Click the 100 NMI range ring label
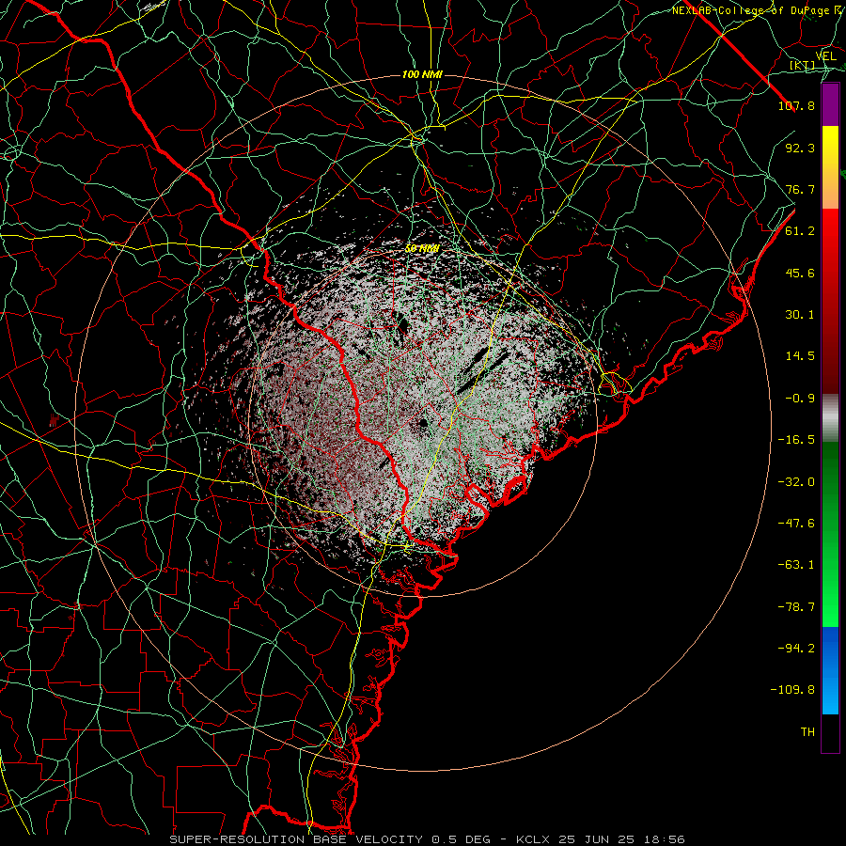The image size is (846, 846). click(422, 74)
